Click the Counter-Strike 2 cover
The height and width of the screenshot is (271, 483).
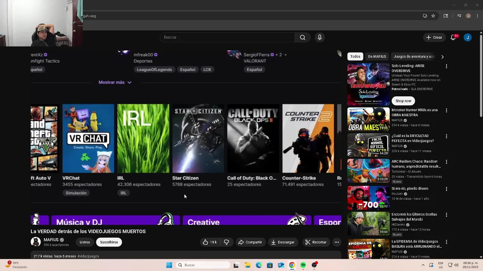click(308, 139)
